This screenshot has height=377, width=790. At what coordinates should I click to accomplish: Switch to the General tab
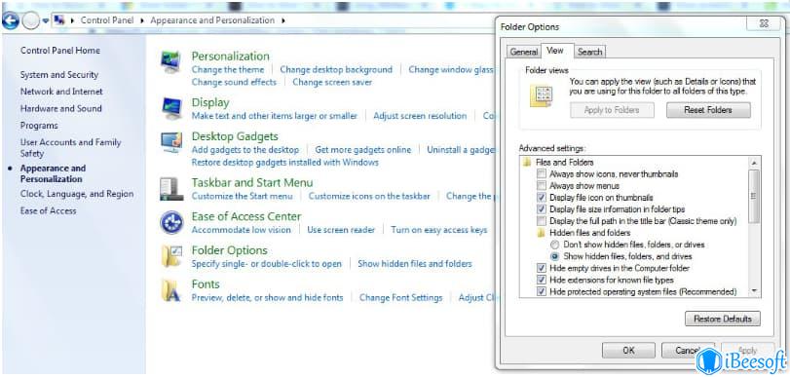(x=524, y=52)
